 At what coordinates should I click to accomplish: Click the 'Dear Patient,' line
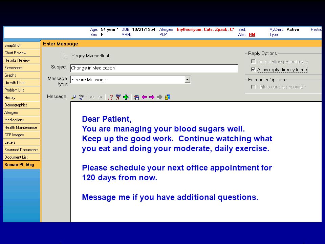pos(107,119)
